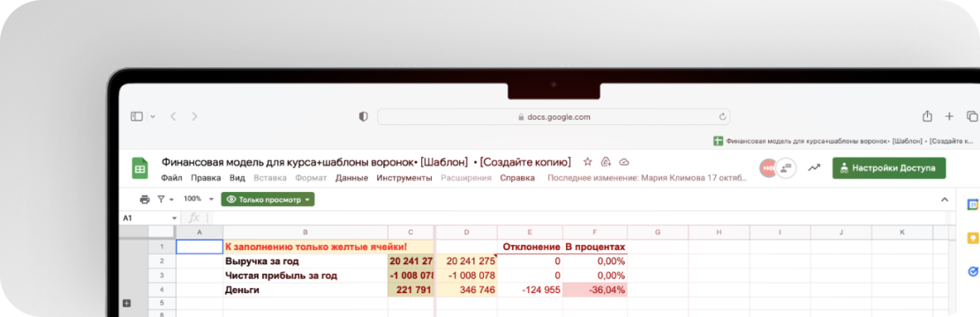
Task: Click the yellow cell showing 221 791
Action: pyautogui.click(x=411, y=290)
